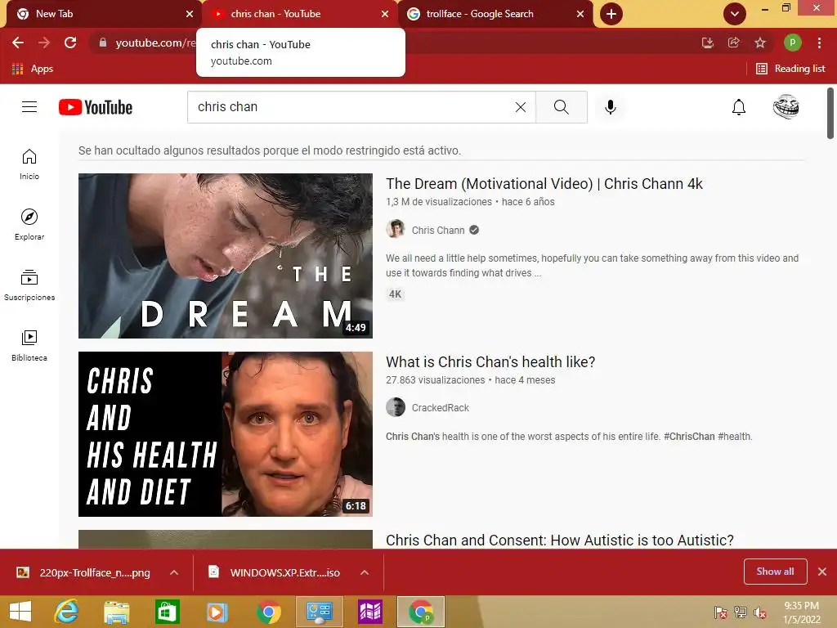This screenshot has width=837, height=628.
Task: Clear the search text with the X
Action: [x=521, y=107]
